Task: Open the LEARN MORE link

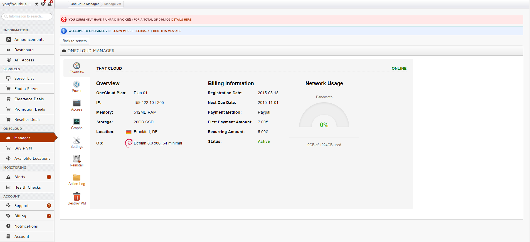Action: click(x=122, y=31)
